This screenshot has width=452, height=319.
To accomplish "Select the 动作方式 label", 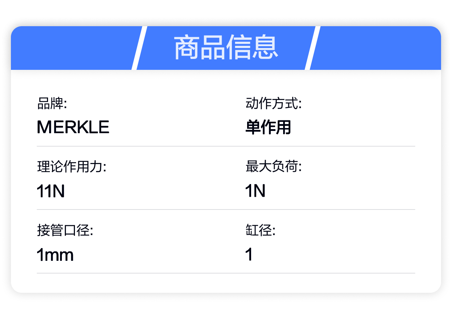I will [x=274, y=104].
